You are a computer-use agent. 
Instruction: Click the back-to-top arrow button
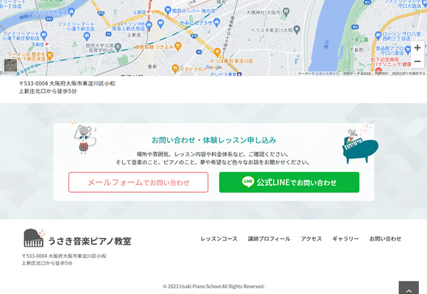tap(409, 288)
